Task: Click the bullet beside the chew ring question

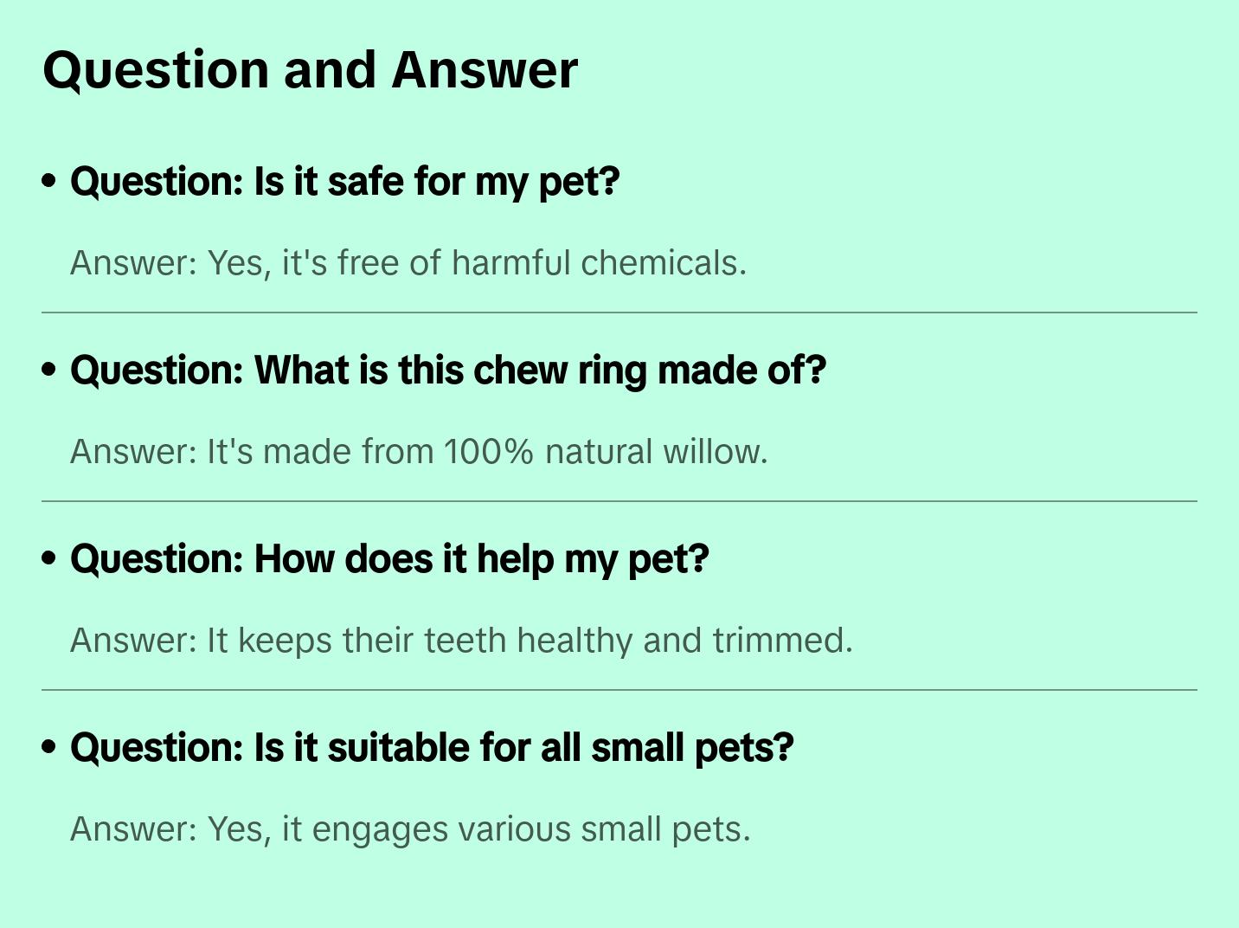Action: coord(49,370)
